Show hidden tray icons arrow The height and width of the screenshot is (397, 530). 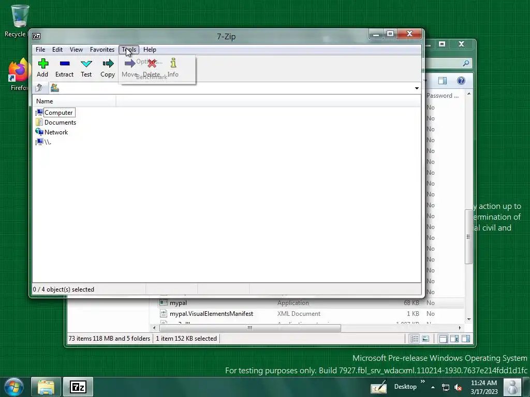click(x=433, y=387)
